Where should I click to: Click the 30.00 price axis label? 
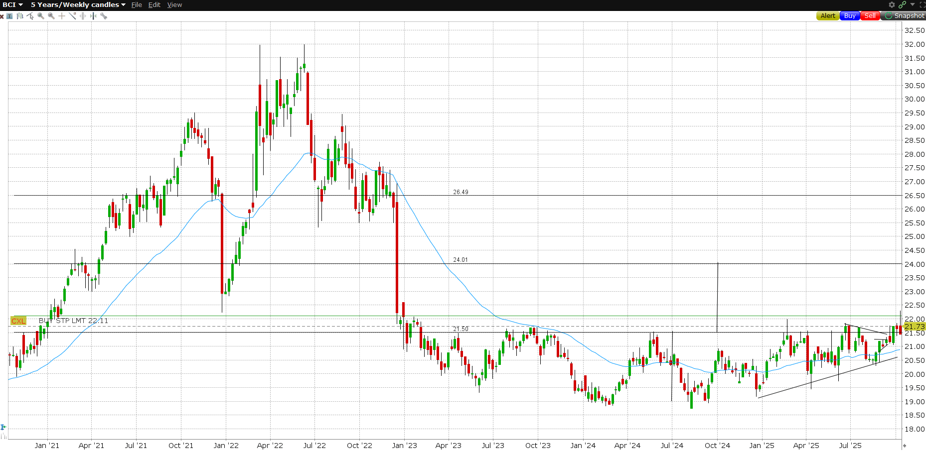click(915, 99)
